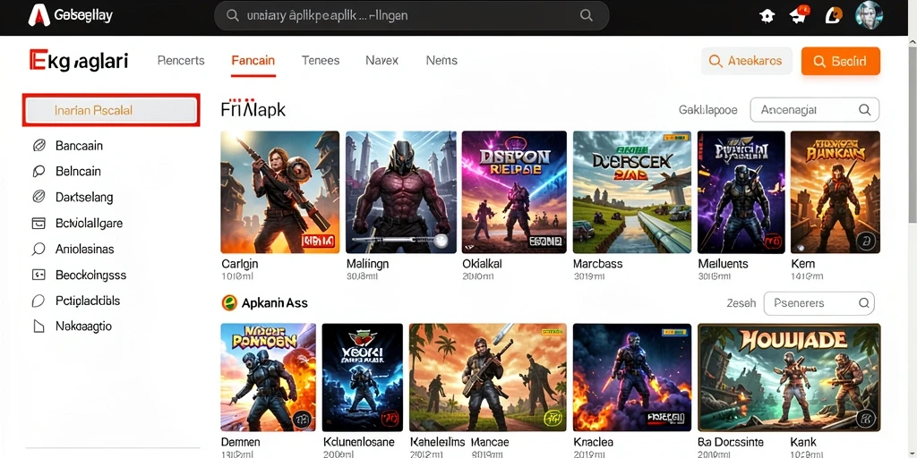Screen dimensions: 917x458
Task: Click the red A logo in header
Action: click(39, 16)
